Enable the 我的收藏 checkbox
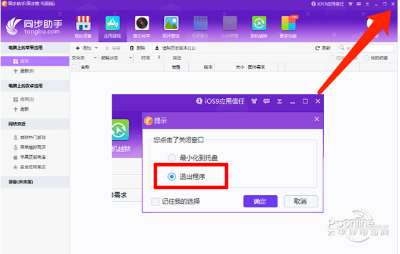The image size is (400, 254). (x=367, y=58)
